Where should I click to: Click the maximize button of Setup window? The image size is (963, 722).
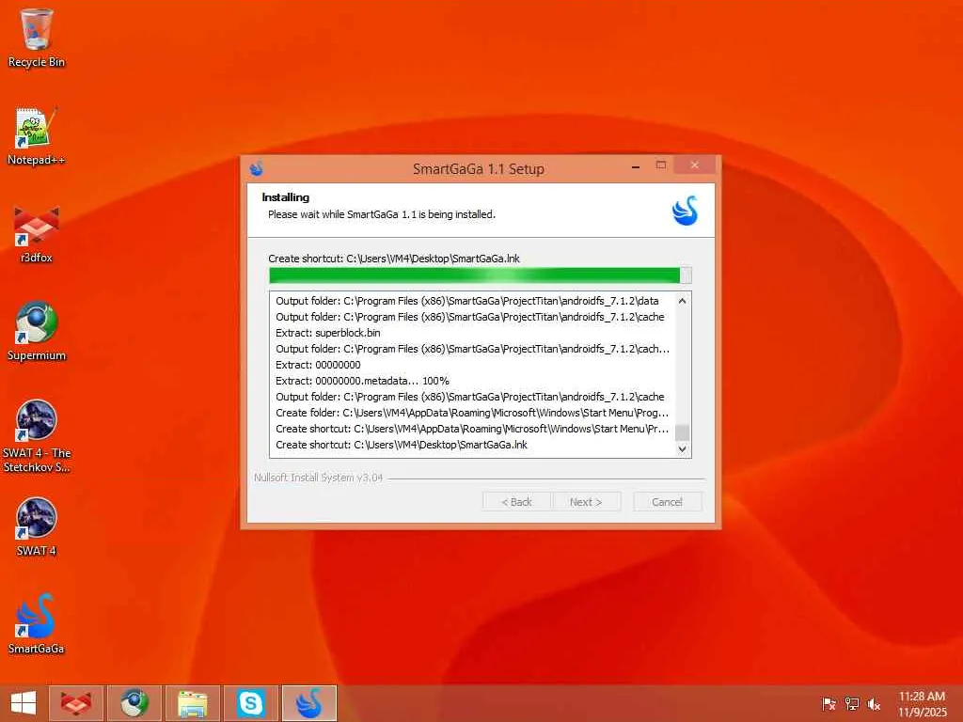point(661,165)
